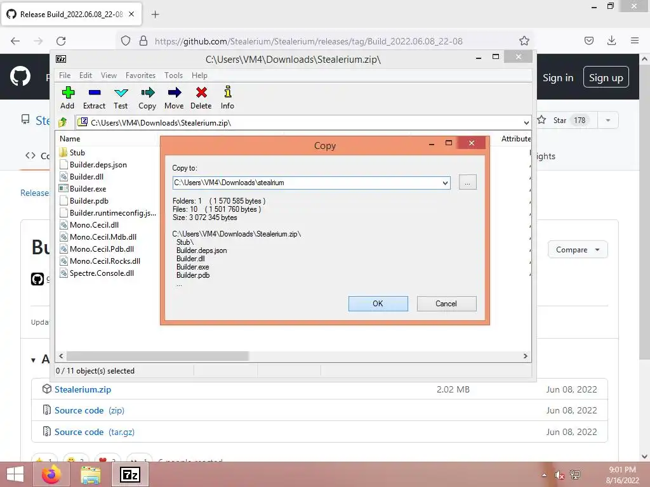Click the GitHub logo in the header
Image resolution: width=650 pixels, height=487 pixels.
coord(20,76)
